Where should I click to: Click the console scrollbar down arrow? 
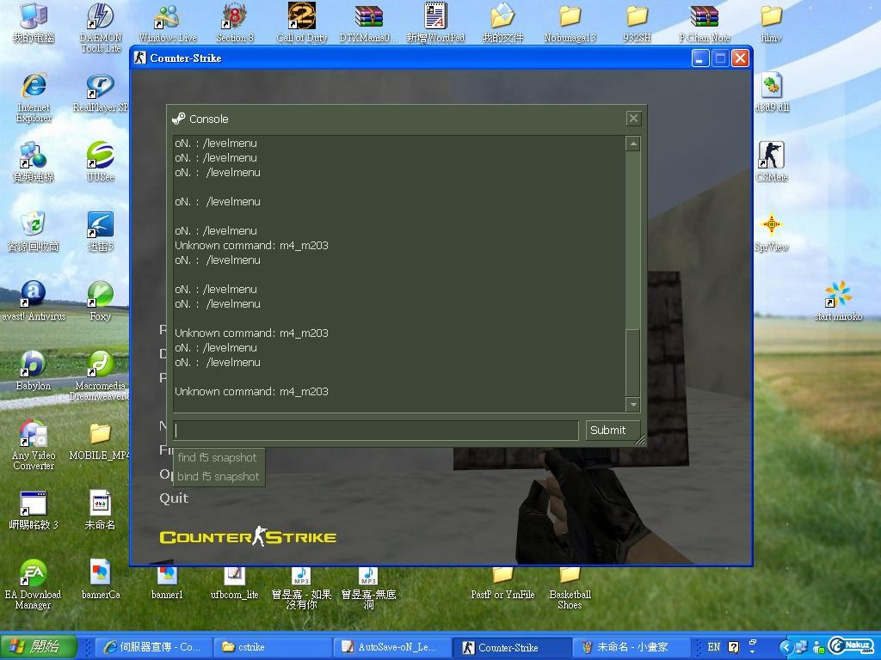click(x=632, y=405)
